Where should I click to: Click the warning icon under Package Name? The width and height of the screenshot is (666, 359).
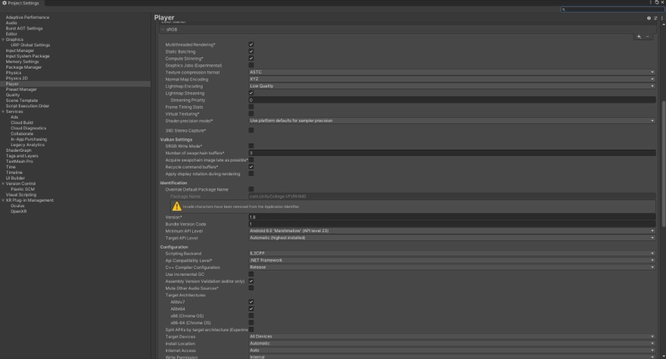[x=176, y=206]
